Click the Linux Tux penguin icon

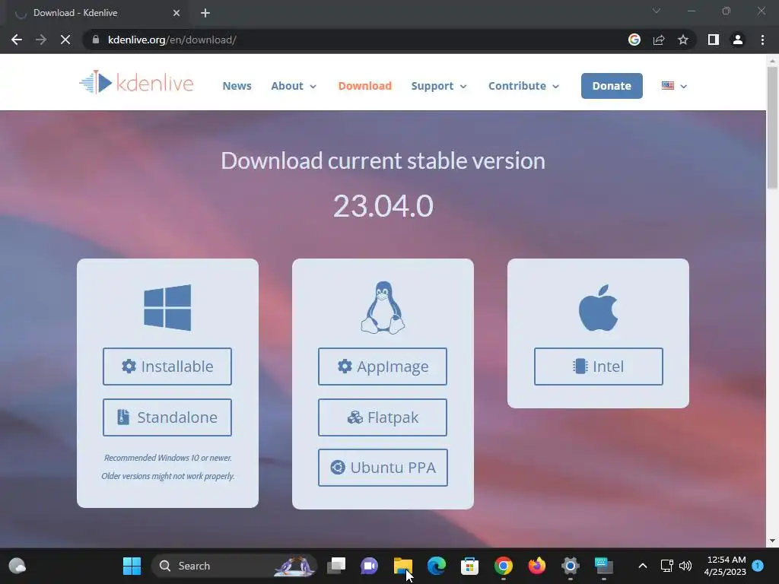click(x=383, y=307)
